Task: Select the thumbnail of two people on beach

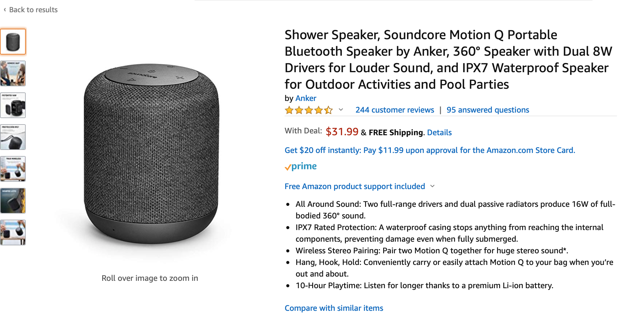Action: pyautogui.click(x=13, y=73)
